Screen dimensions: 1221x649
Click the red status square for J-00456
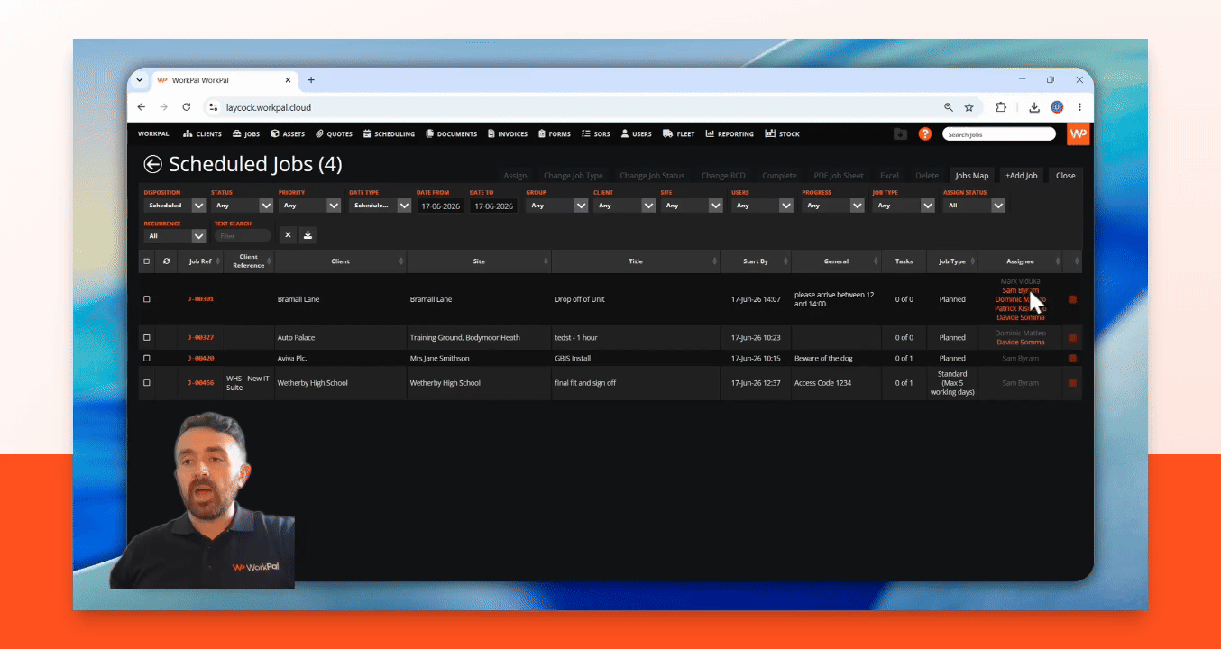click(1072, 383)
